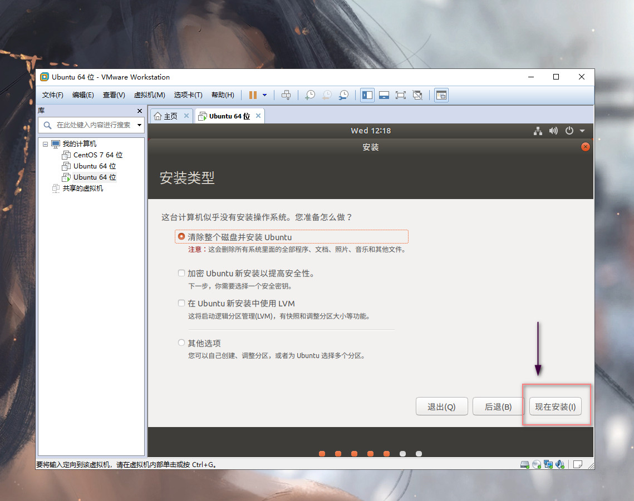Click the Ubuntu network status icon
634x501 pixels.
pos(538,131)
